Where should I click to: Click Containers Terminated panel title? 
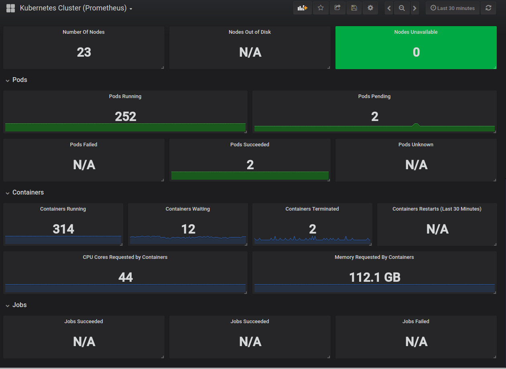[312, 209]
